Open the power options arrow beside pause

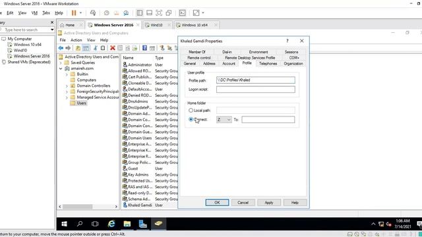point(80,13)
